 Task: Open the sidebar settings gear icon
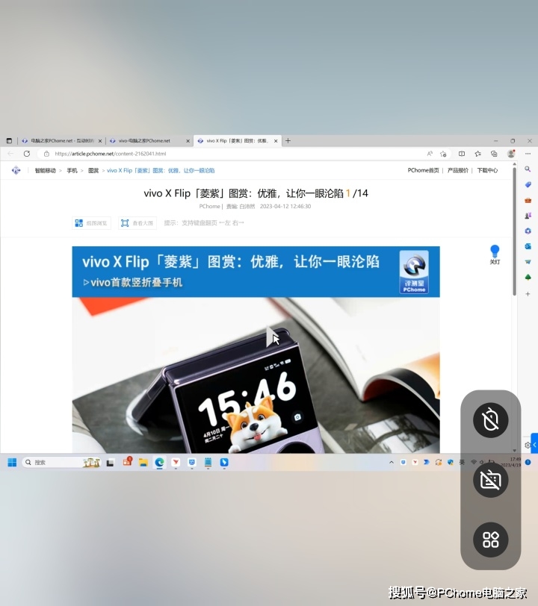point(527,446)
